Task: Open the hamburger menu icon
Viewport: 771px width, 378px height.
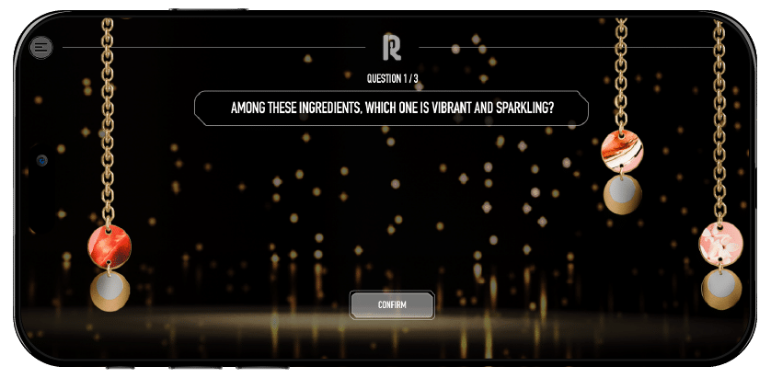Action: (x=41, y=48)
